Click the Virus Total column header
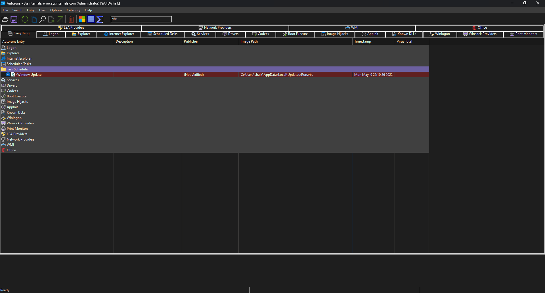Viewport: 545px width, 293px height. (412, 41)
